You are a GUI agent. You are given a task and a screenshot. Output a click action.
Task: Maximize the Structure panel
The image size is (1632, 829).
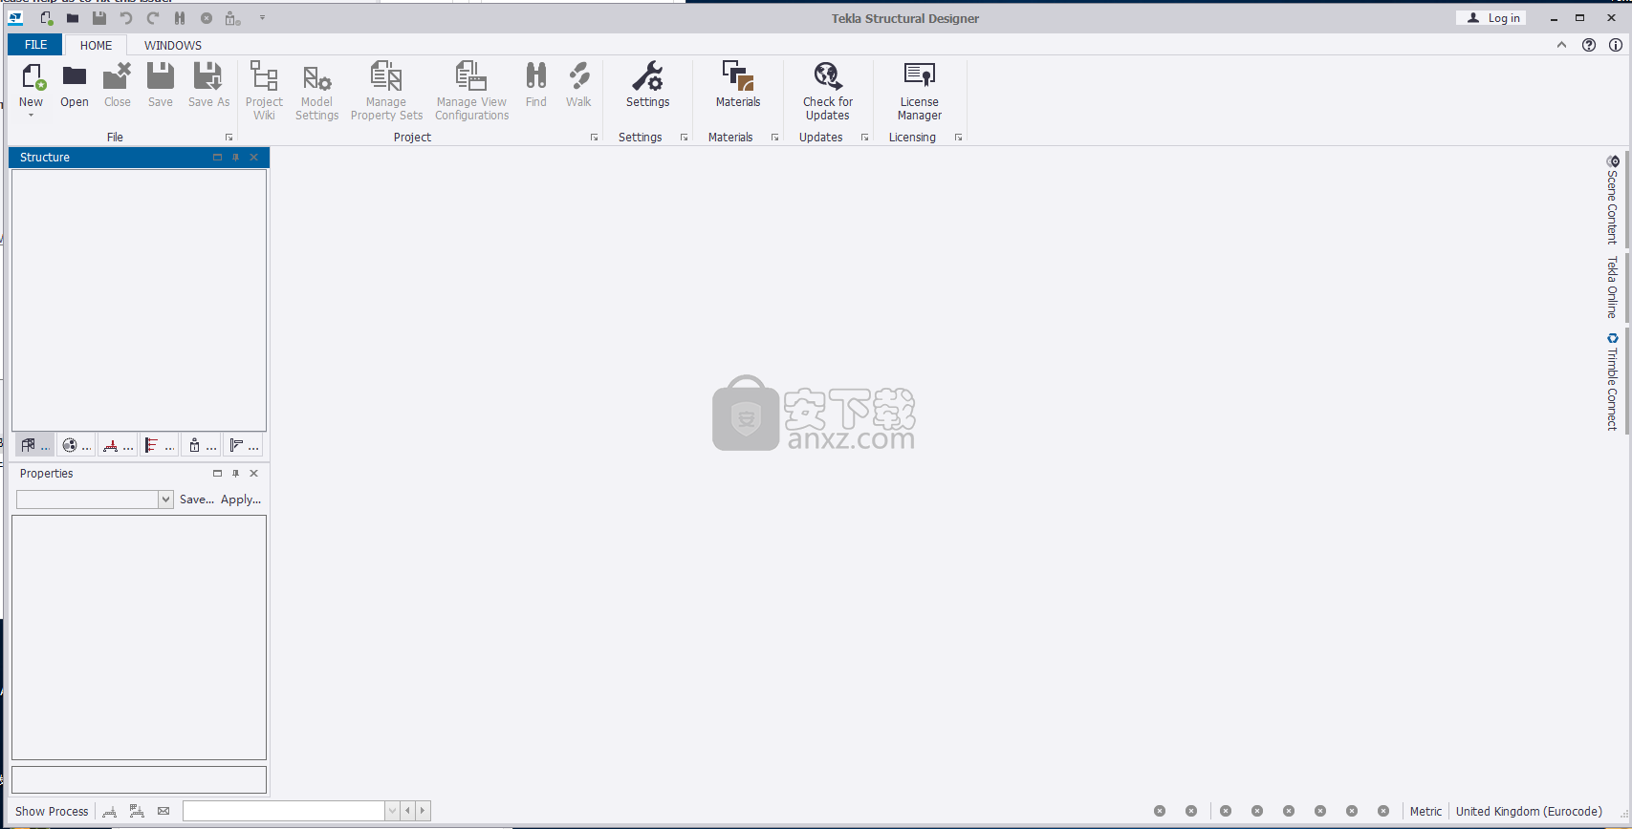pyautogui.click(x=217, y=158)
